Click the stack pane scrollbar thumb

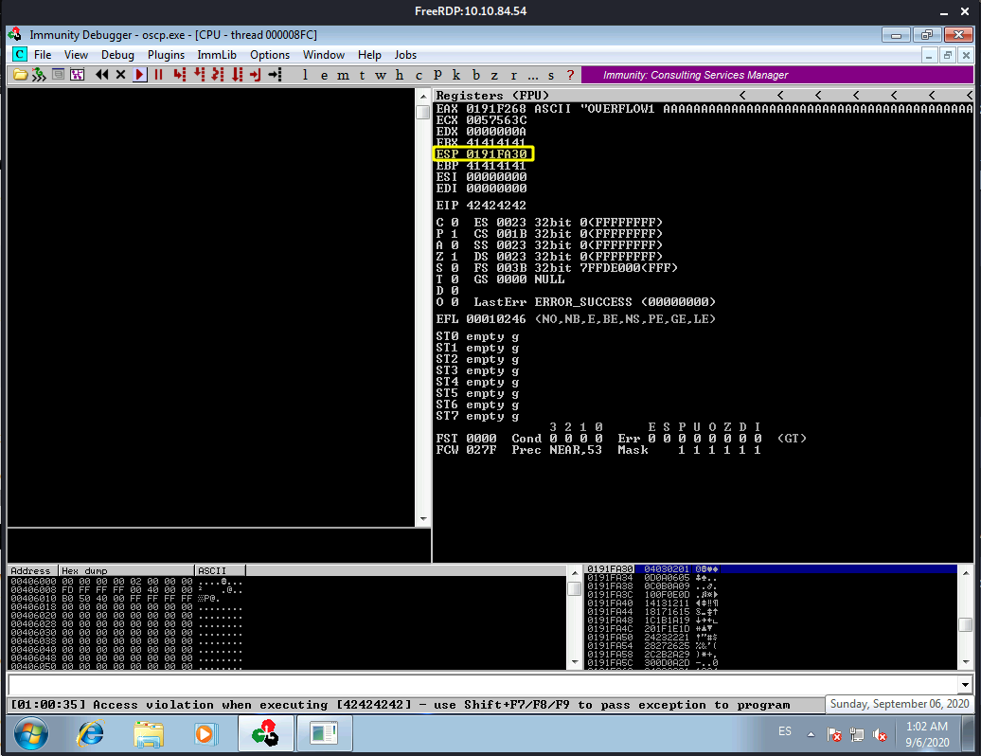965,625
